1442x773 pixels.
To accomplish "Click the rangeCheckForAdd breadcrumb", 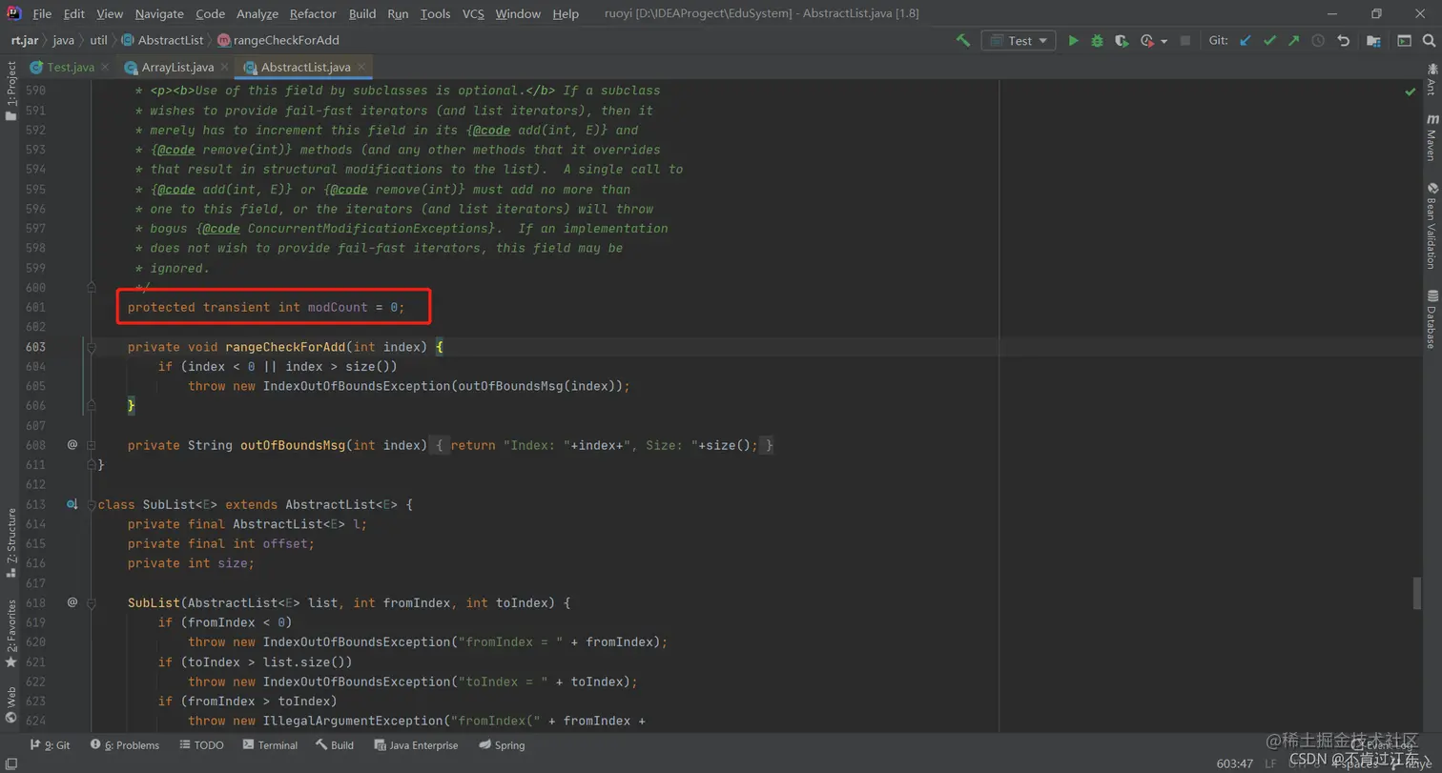I will (278, 41).
